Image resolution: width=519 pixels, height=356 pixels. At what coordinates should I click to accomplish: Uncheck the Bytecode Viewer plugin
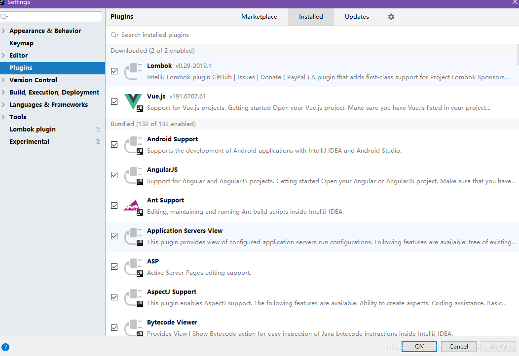pos(114,327)
